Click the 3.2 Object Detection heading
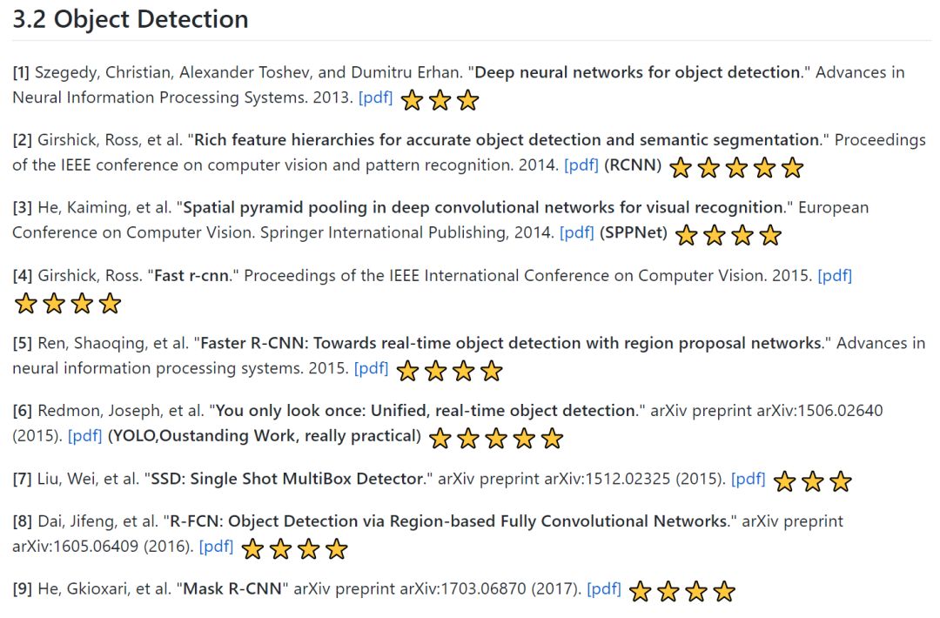Screen dimensions: 940x618 tap(130, 19)
